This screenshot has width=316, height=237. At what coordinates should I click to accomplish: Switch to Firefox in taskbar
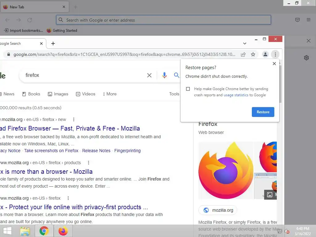point(63,231)
